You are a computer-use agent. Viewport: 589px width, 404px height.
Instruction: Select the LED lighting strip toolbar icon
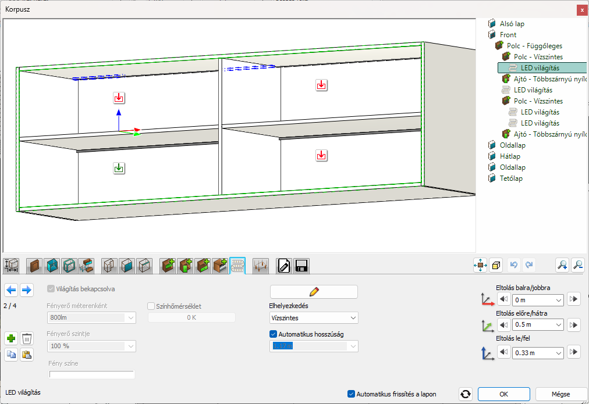coord(237,266)
